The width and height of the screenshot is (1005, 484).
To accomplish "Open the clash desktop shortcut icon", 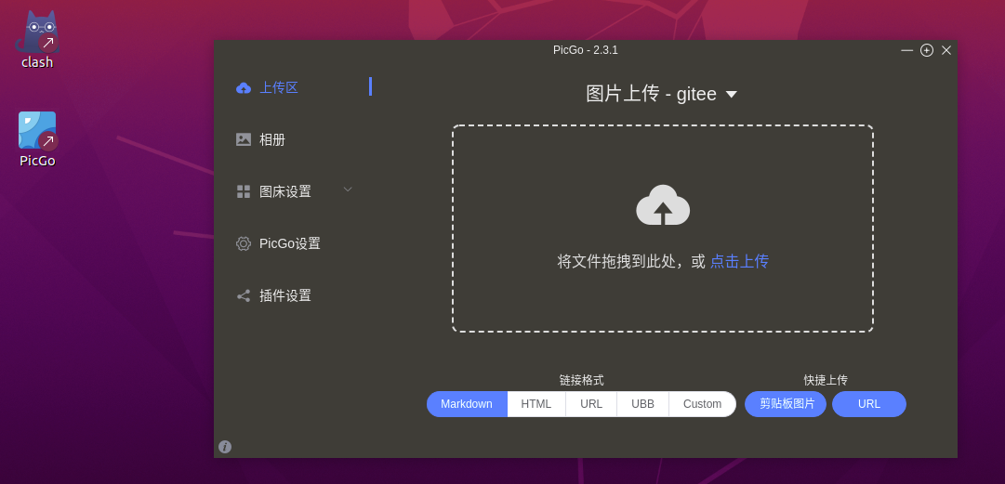I will (x=37, y=32).
